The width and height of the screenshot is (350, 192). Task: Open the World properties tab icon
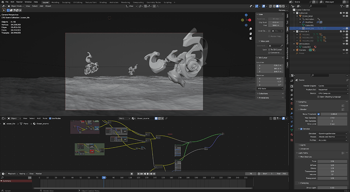(x=292, y=104)
